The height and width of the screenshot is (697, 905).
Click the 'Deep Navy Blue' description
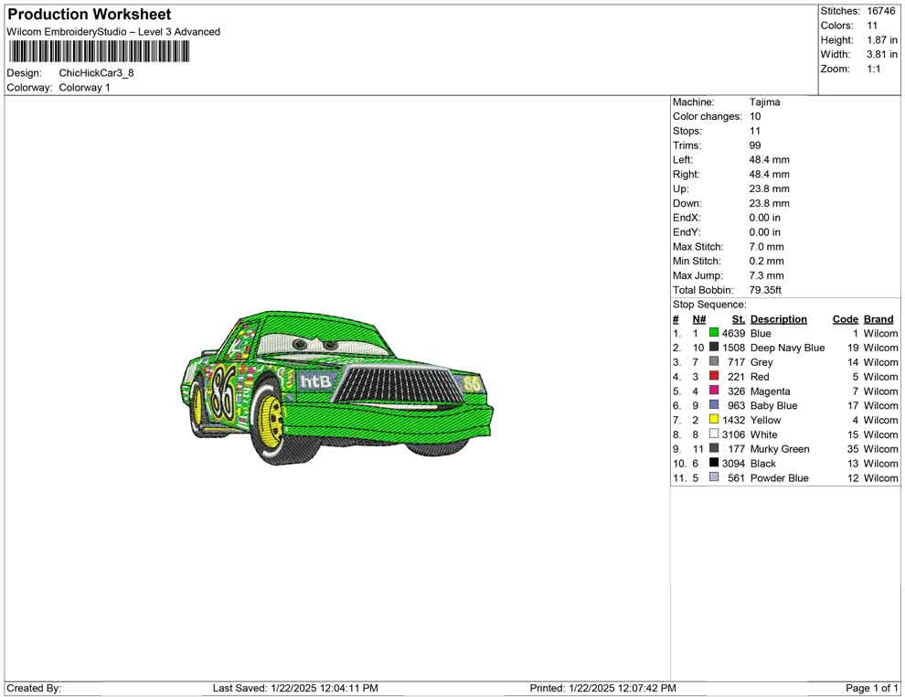pos(787,348)
